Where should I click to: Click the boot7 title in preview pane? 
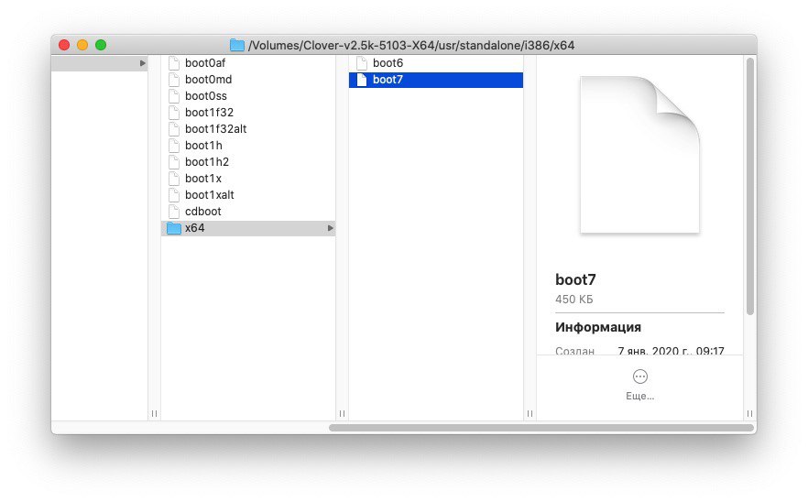click(575, 279)
